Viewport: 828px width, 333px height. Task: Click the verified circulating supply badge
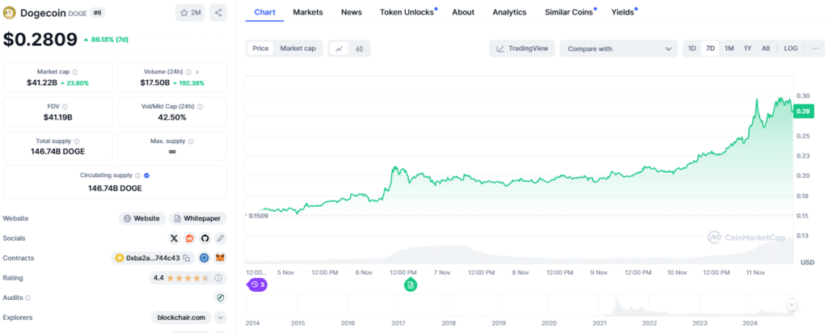147,175
